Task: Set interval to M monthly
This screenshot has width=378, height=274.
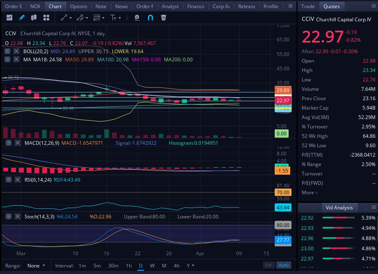Action: click(x=164, y=265)
